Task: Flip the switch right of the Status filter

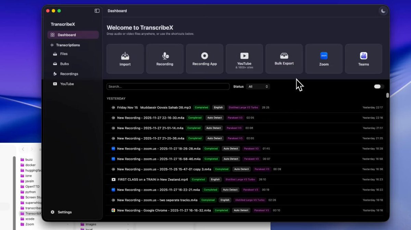Action: tap(378, 86)
